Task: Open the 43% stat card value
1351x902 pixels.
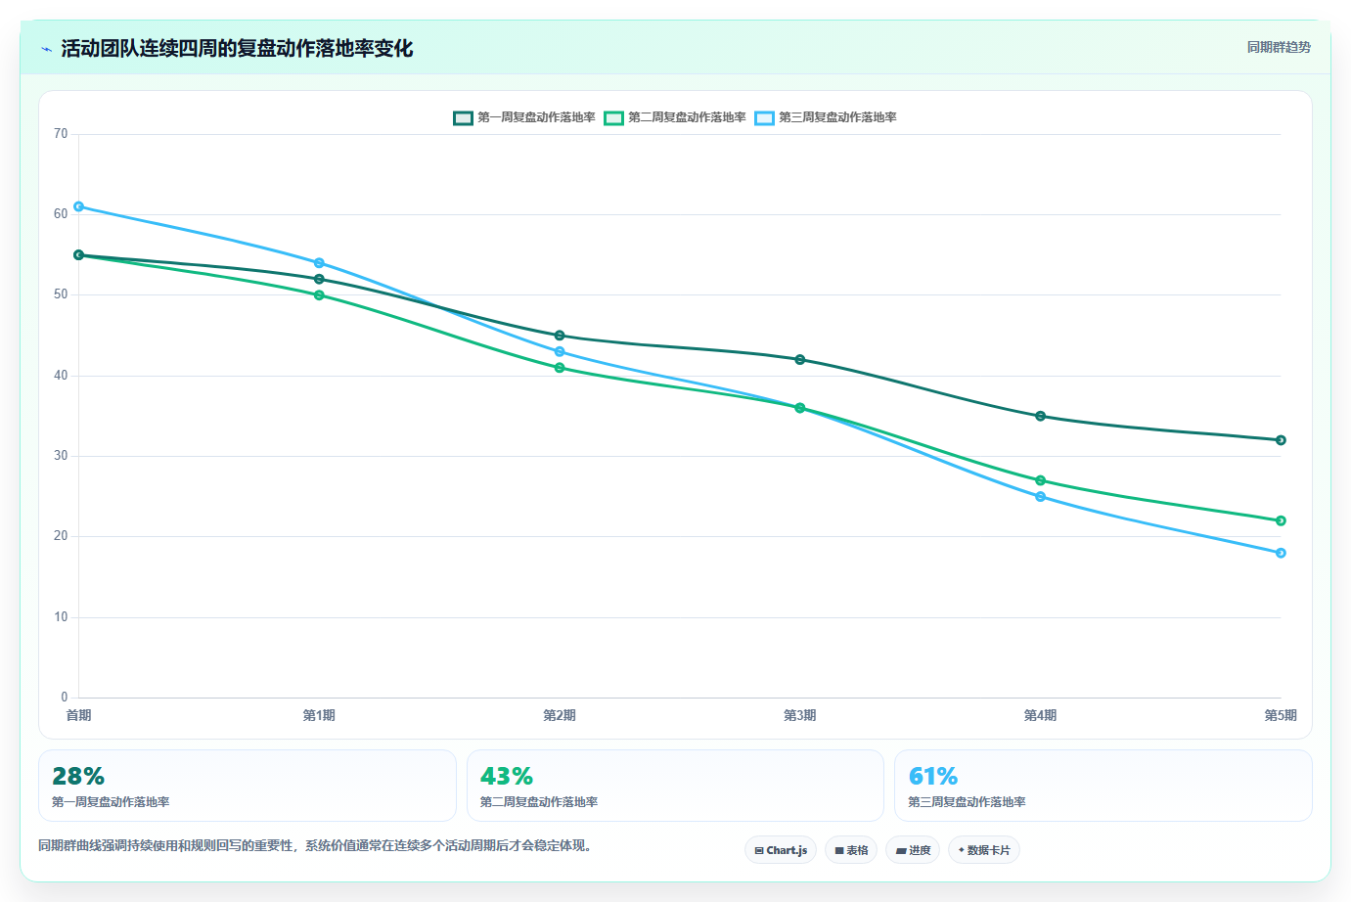Action: click(x=507, y=777)
